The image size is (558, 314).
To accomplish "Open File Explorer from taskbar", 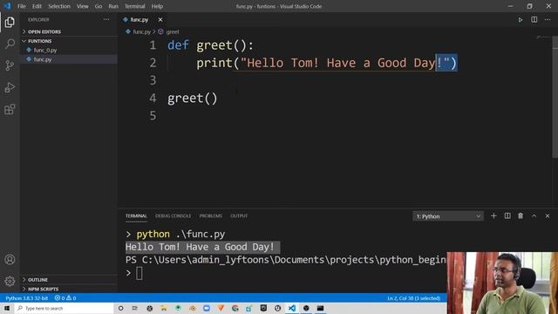I will pos(163,308).
